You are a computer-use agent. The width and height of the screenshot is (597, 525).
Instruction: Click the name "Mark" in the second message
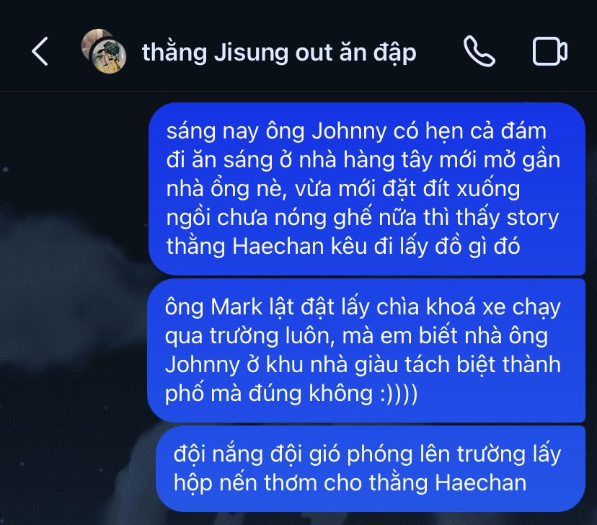pyautogui.click(x=236, y=307)
